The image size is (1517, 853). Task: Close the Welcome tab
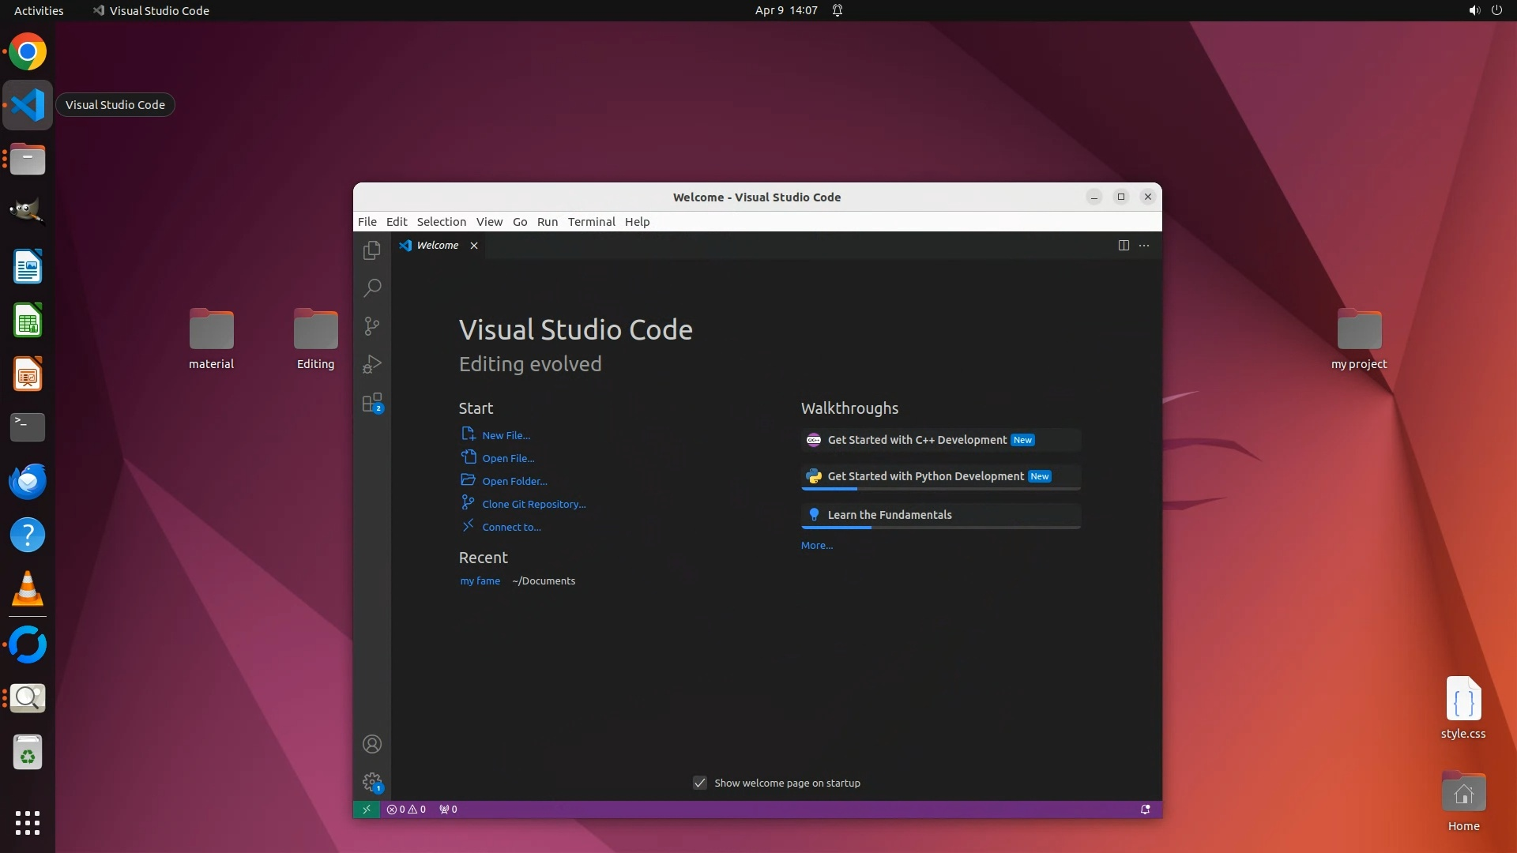[474, 246]
